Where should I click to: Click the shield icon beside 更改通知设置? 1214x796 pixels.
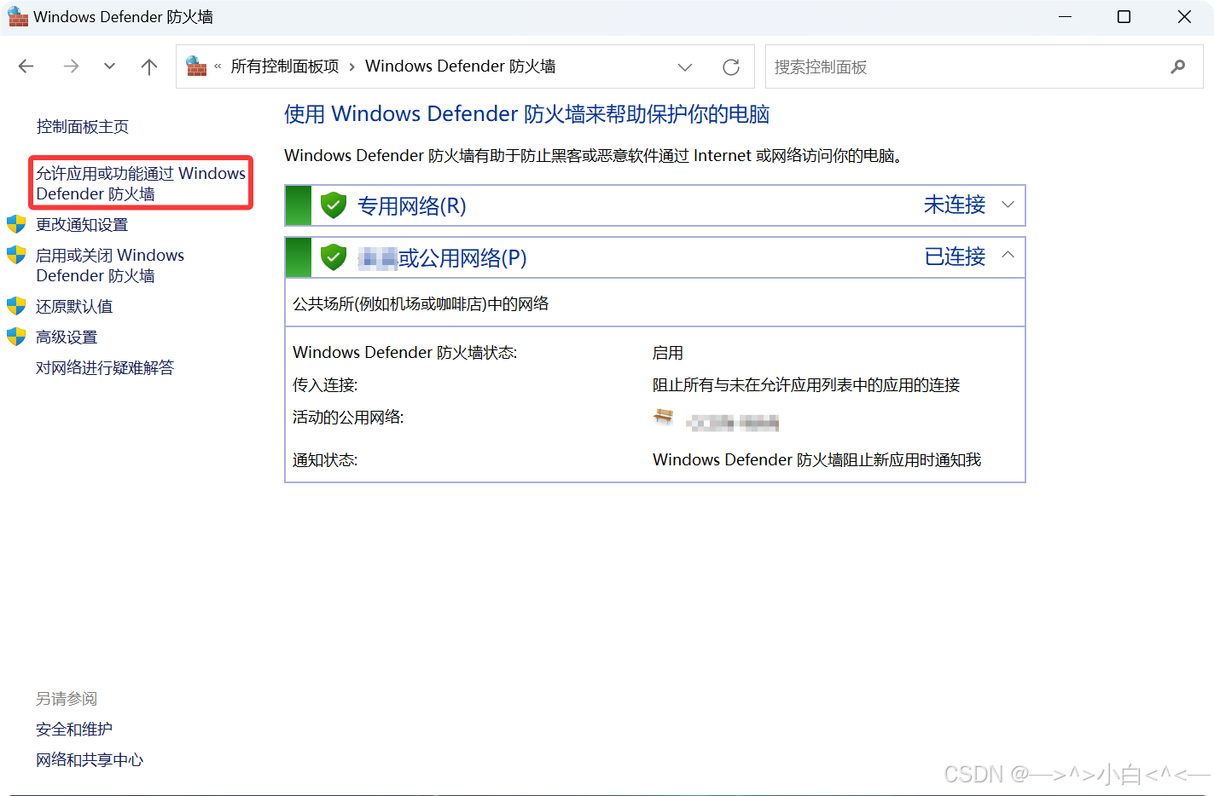(x=16, y=225)
